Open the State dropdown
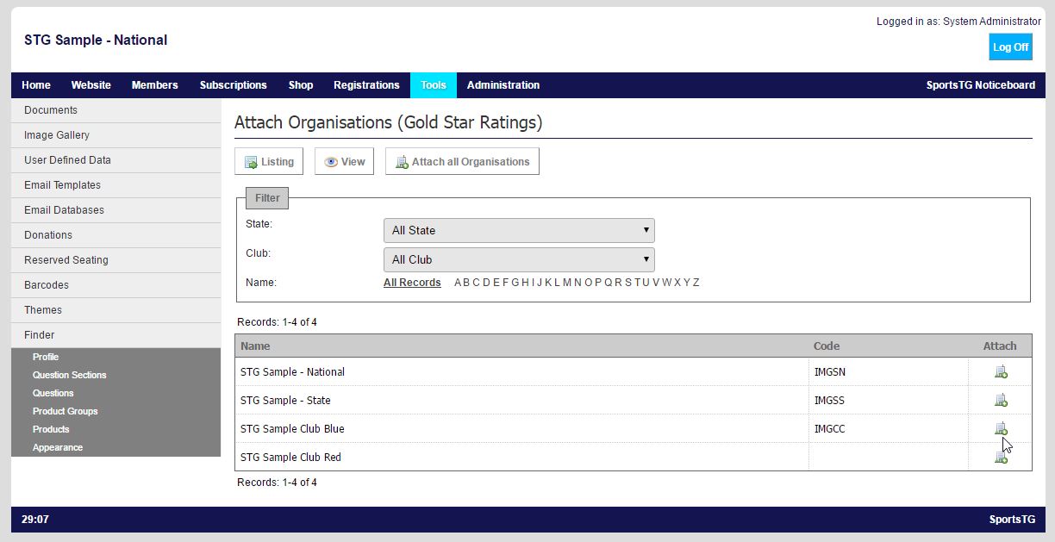This screenshot has width=1055, height=542. [519, 230]
